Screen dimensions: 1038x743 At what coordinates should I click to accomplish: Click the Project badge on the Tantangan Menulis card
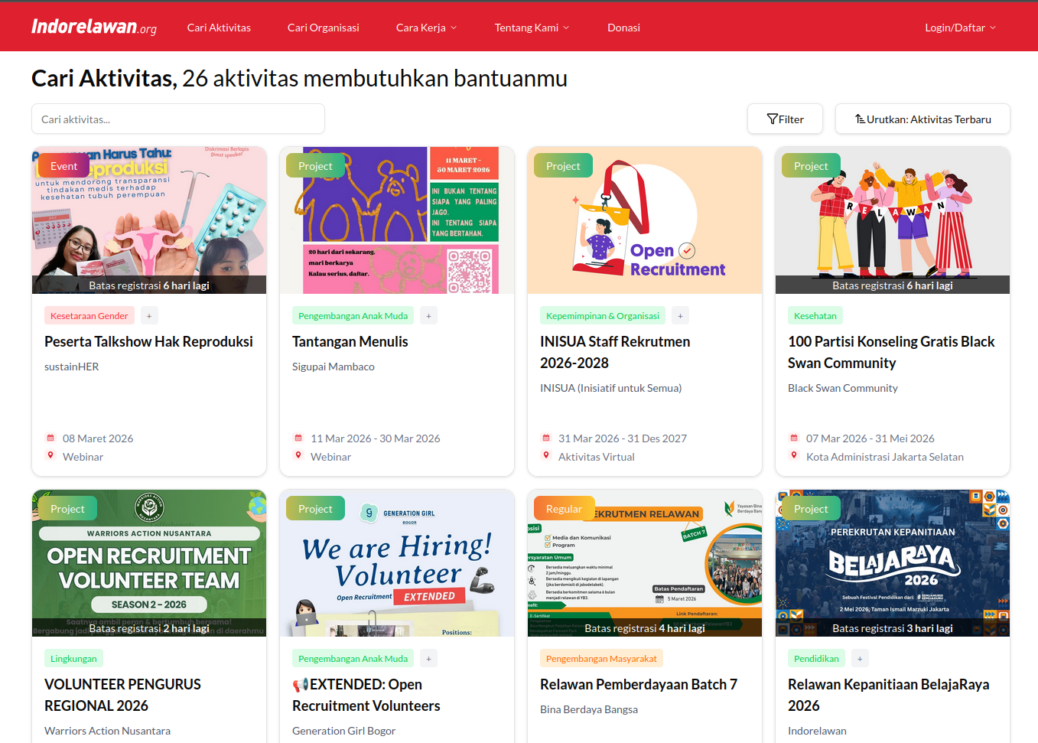315,166
